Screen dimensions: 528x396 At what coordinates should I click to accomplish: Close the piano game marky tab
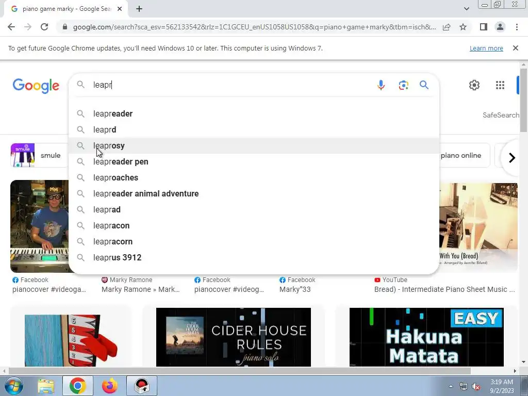tap(120, 9)
